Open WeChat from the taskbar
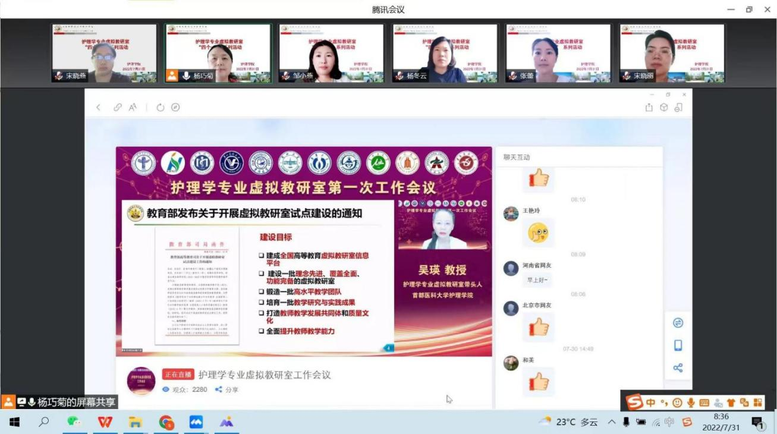The image size is (777, 434). tap(74, 422)
